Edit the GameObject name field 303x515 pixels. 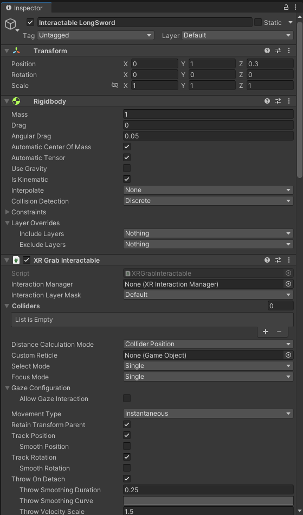pos(145,22)
